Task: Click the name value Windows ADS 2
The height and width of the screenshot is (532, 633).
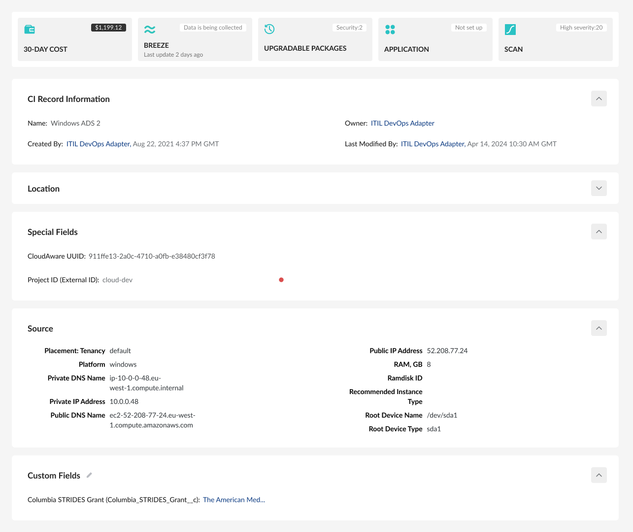Action: click(x=75, y=123)
